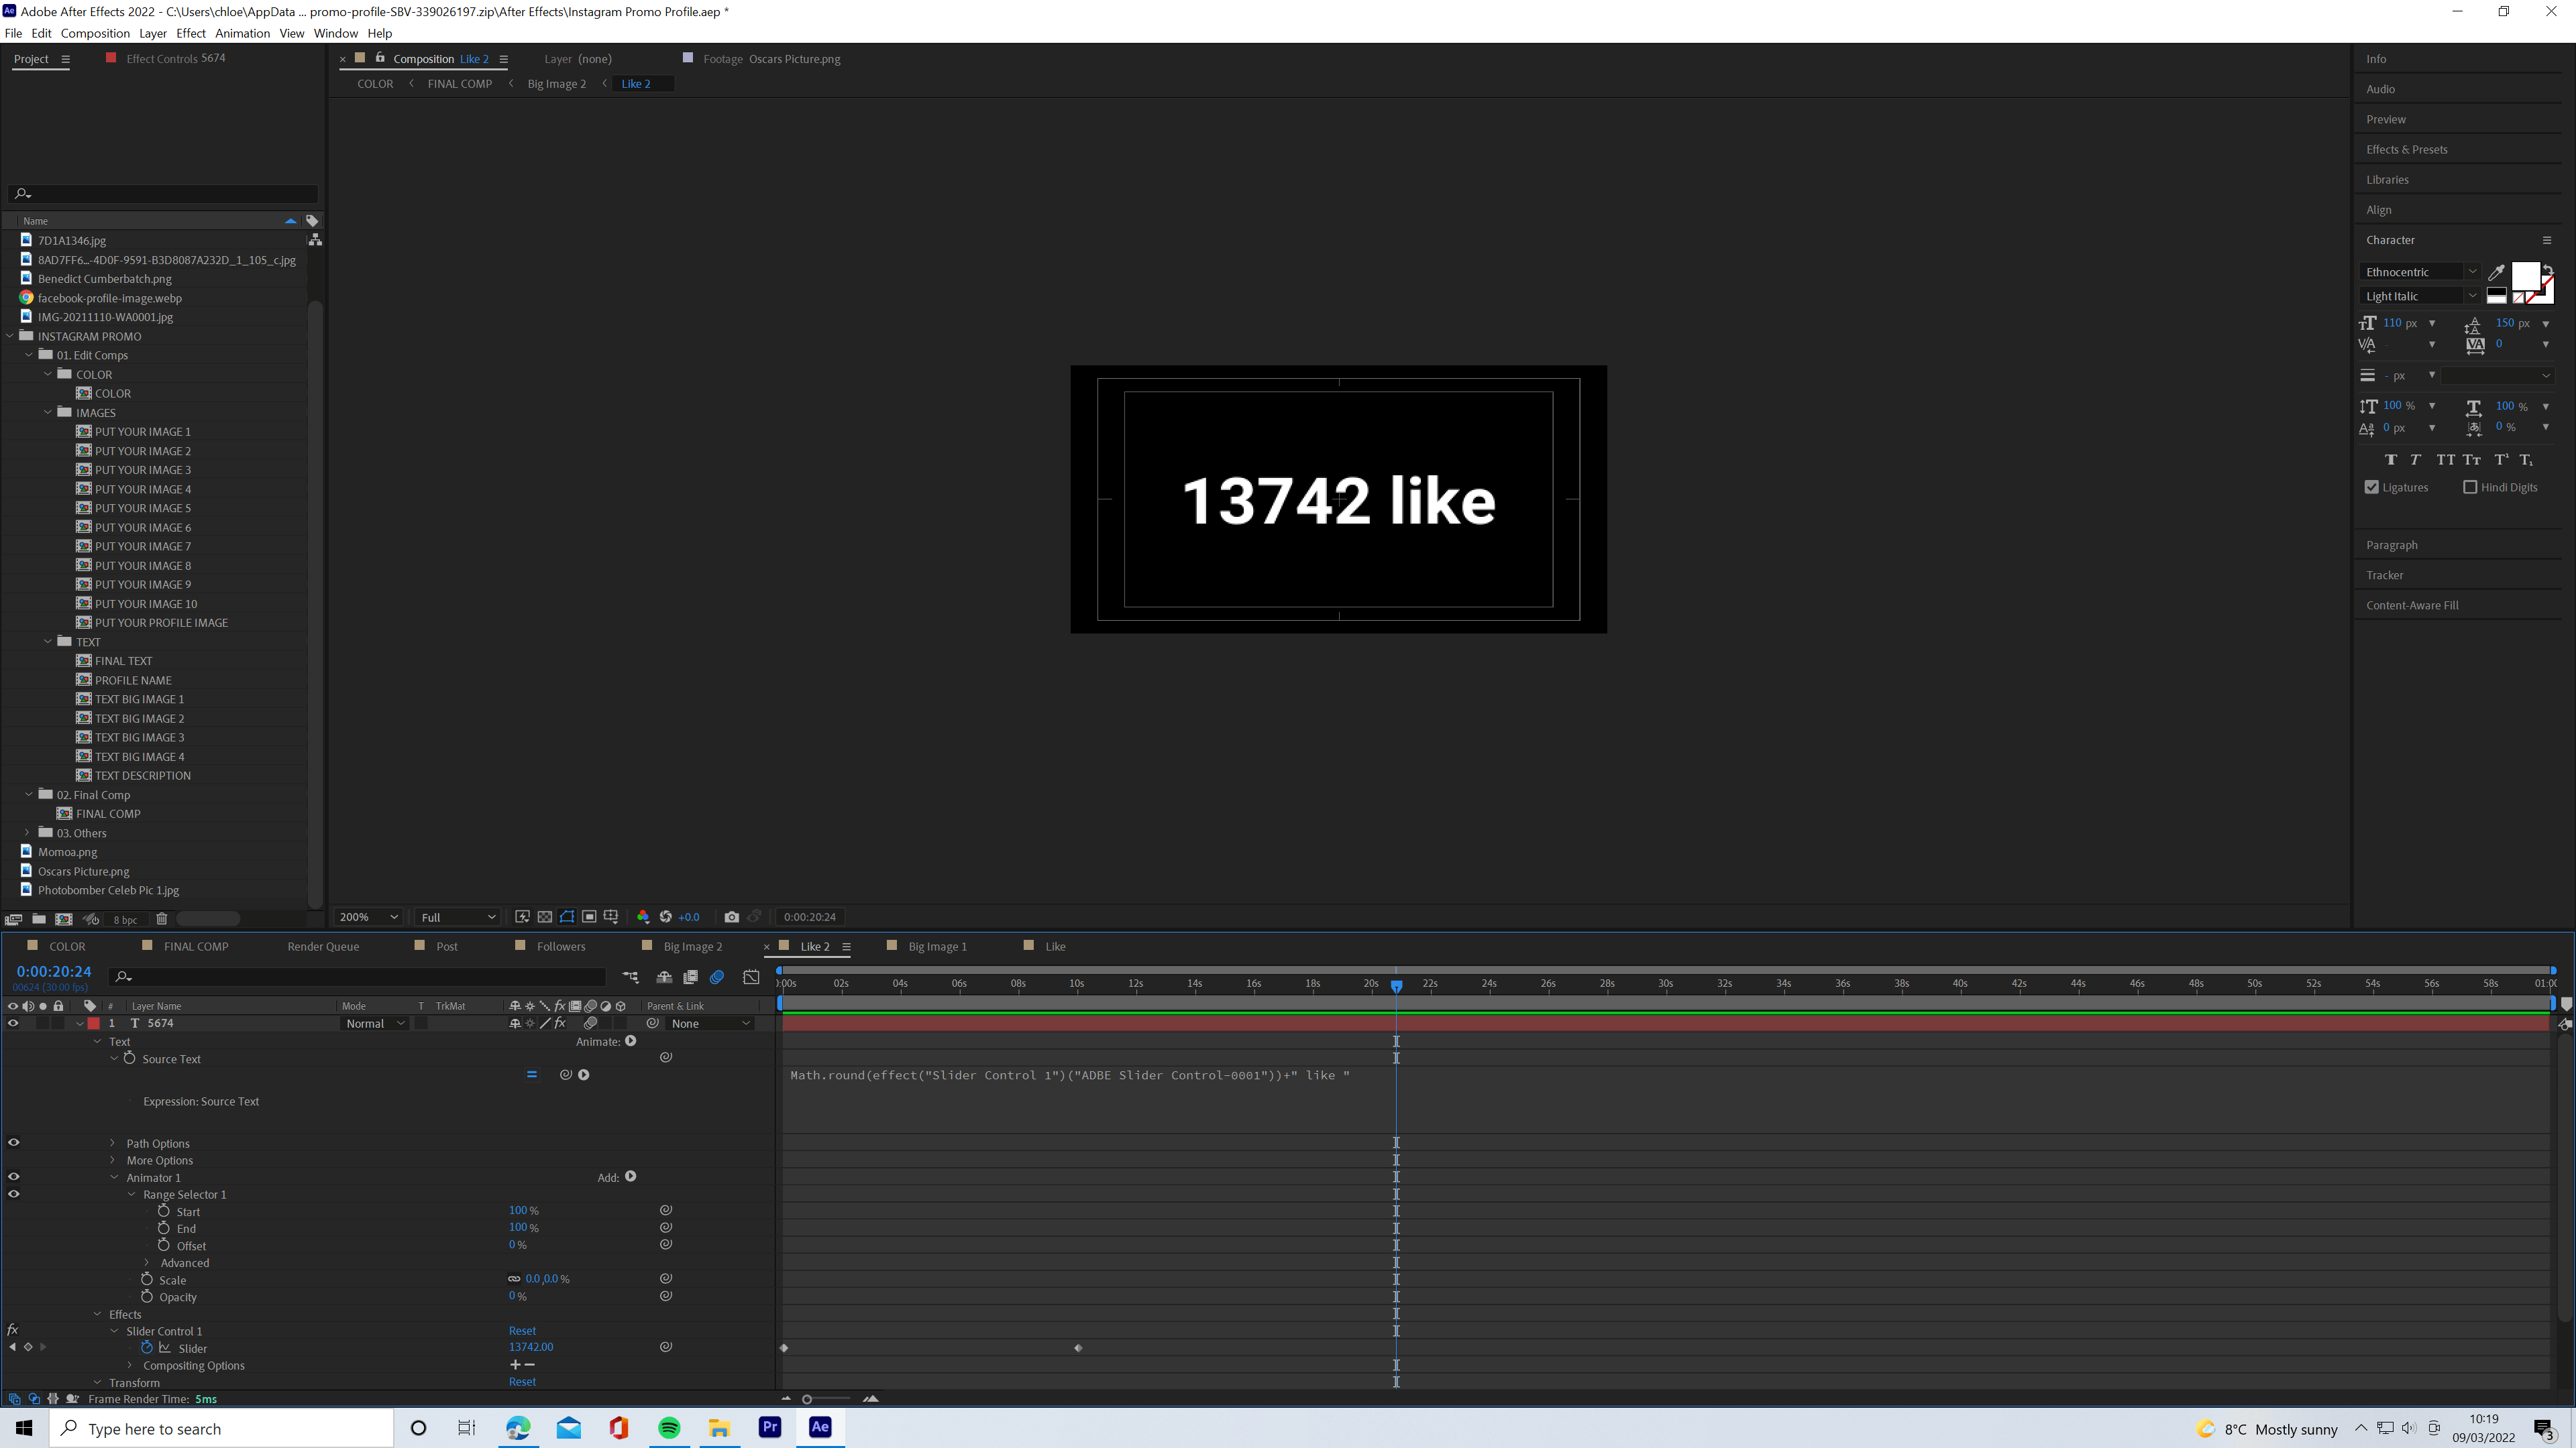This screenshot has width=2576, height=1448.
Task: Hide the 5674 text layer with the eye toggle
Action: click(x=13, y=1023)
